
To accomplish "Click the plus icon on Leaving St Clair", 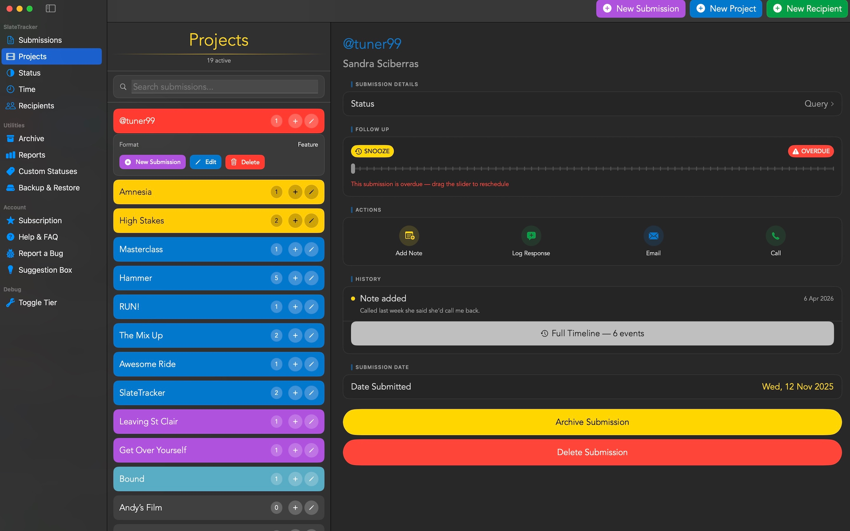I will (x=295, y=422).
